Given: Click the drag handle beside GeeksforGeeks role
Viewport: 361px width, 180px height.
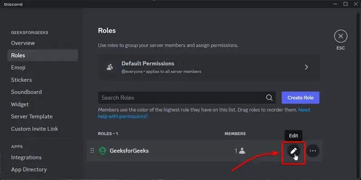Looking at the screenshot, I should click(92, 151).
